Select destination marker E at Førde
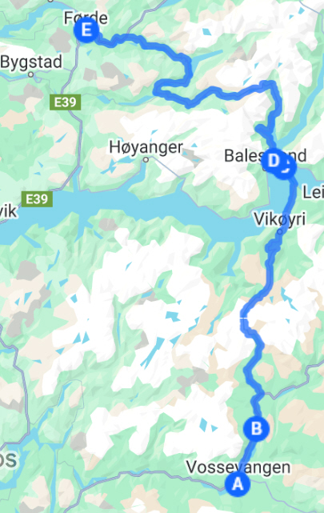 click(x=86, y=30)
